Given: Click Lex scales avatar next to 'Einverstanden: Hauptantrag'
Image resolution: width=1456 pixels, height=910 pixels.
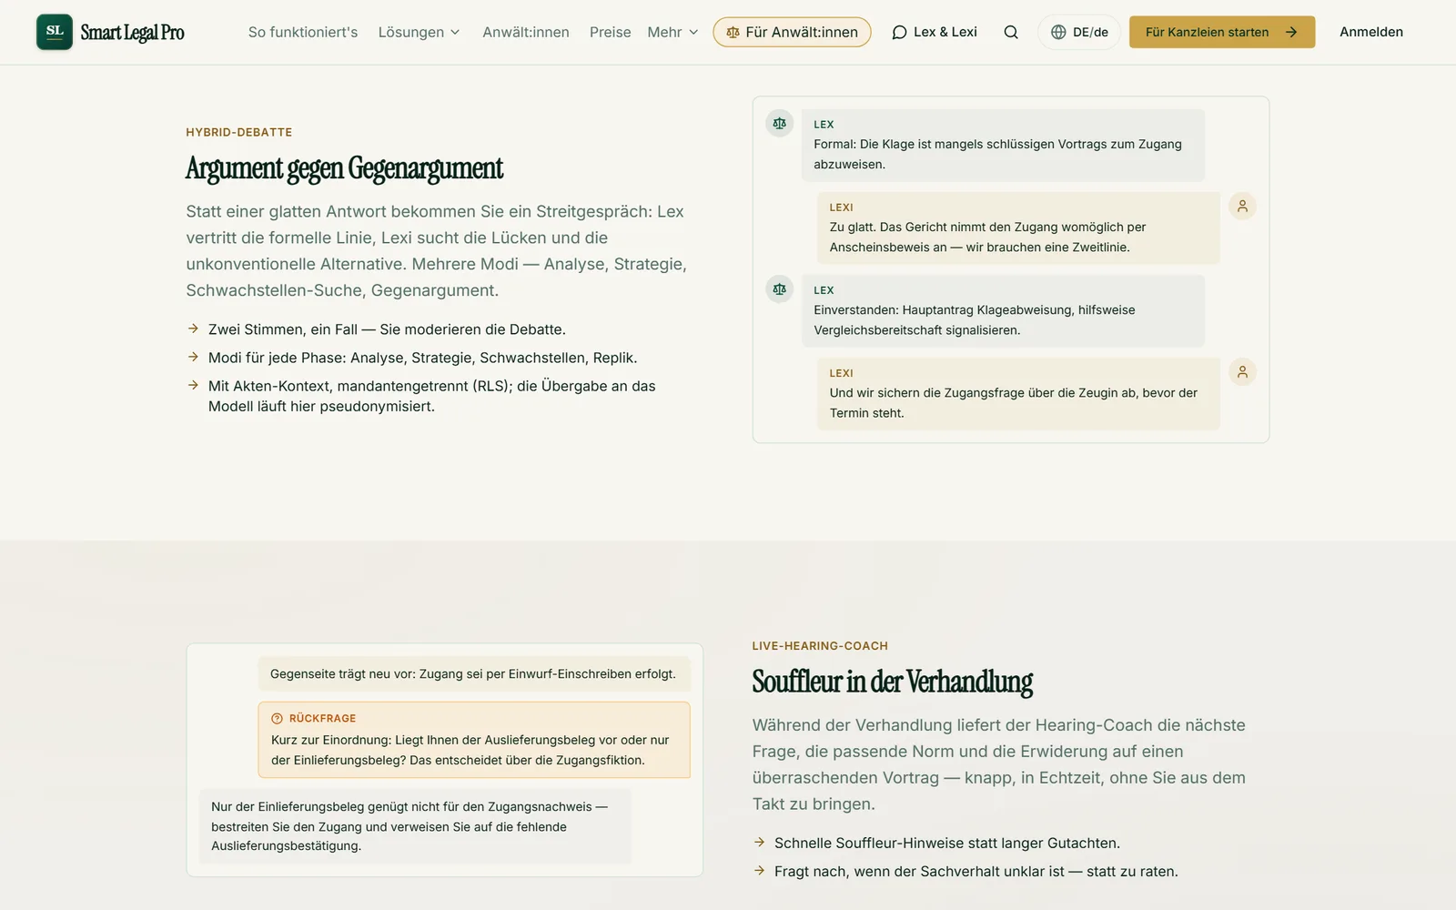Looking at the screenshot, I should 780,288.
